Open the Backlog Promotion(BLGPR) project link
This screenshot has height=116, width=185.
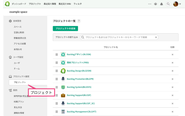[x=80, y=79]
